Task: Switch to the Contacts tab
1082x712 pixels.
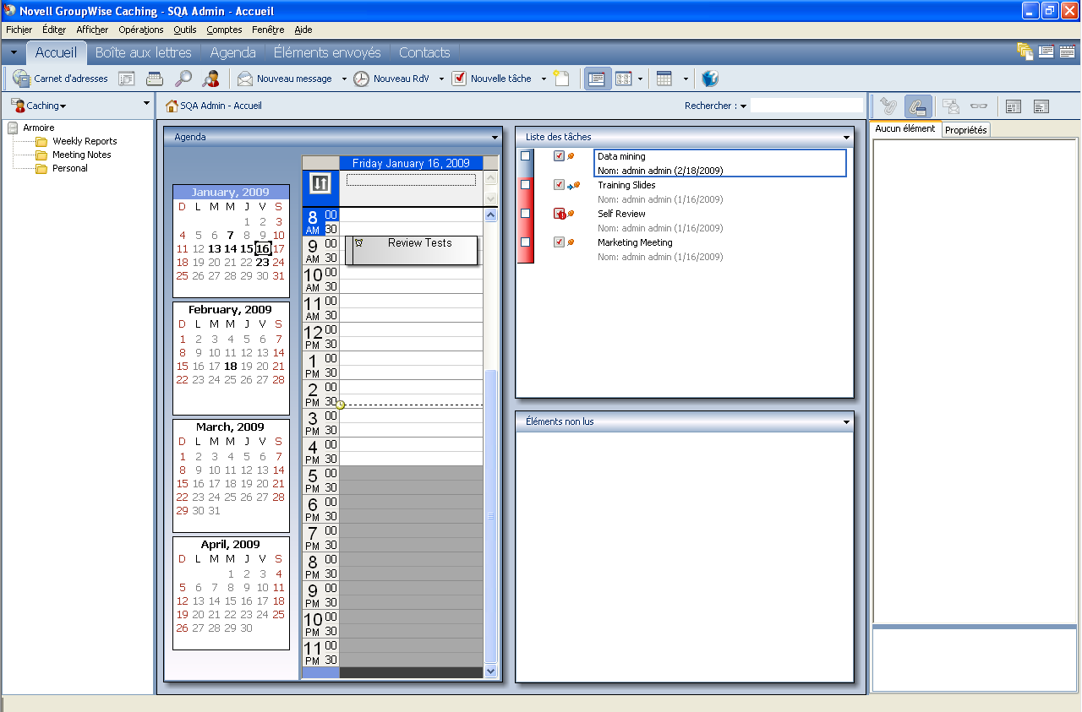Action: pos(424,52)
